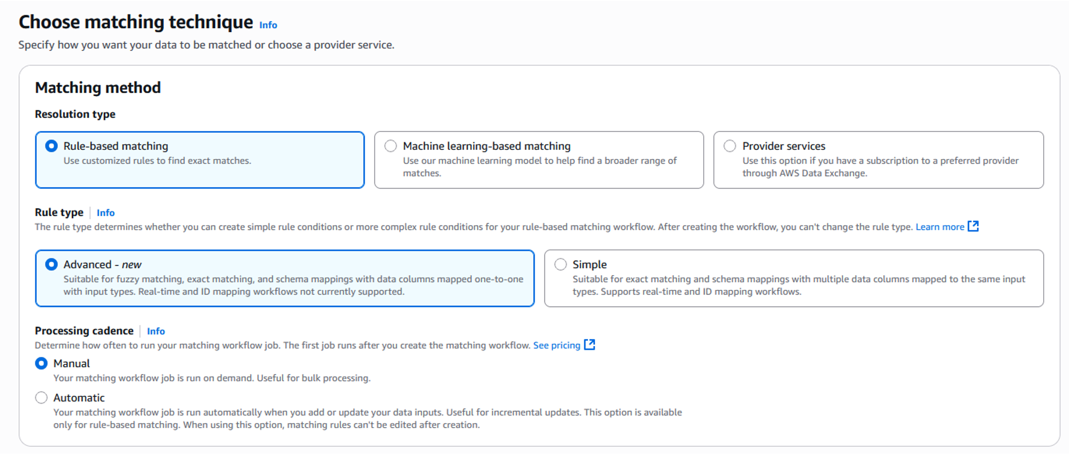Image resolution: width=1069 pixels, height=457 pixels.
Task: Click the external link icon beside Learn more
Action: click(973, 227)
